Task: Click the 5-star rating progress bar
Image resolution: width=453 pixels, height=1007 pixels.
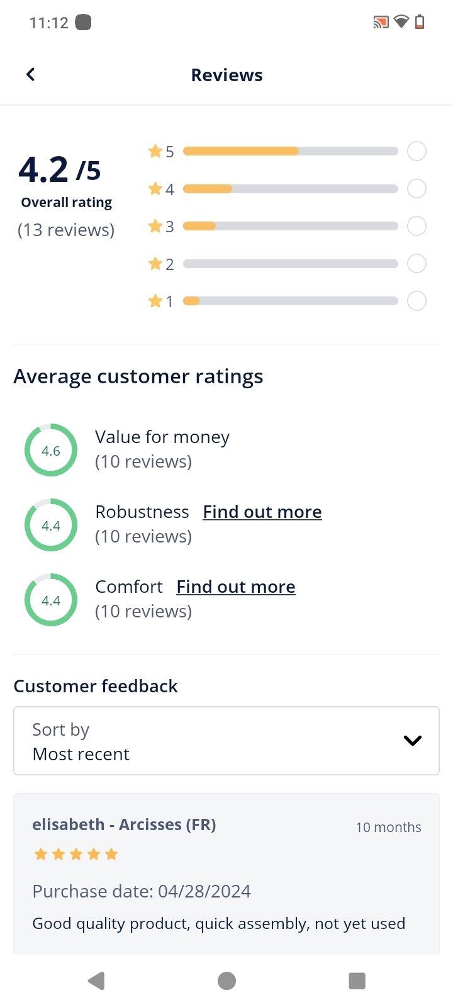Action: pyautogui.click(x=290, y=151)
